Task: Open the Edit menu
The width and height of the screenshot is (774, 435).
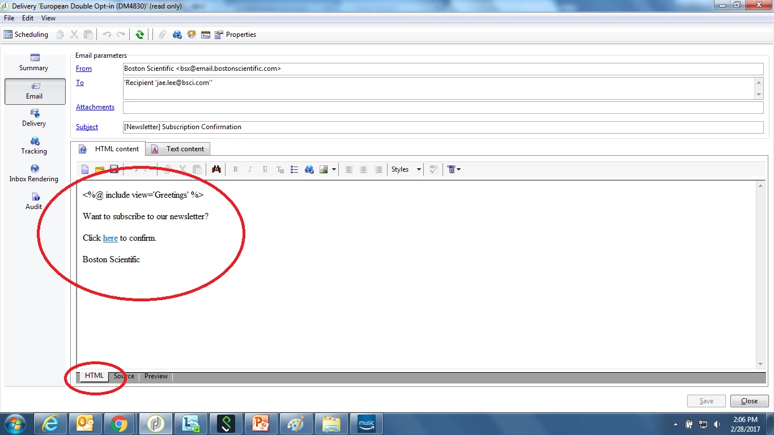Action: tap(28, 18)
